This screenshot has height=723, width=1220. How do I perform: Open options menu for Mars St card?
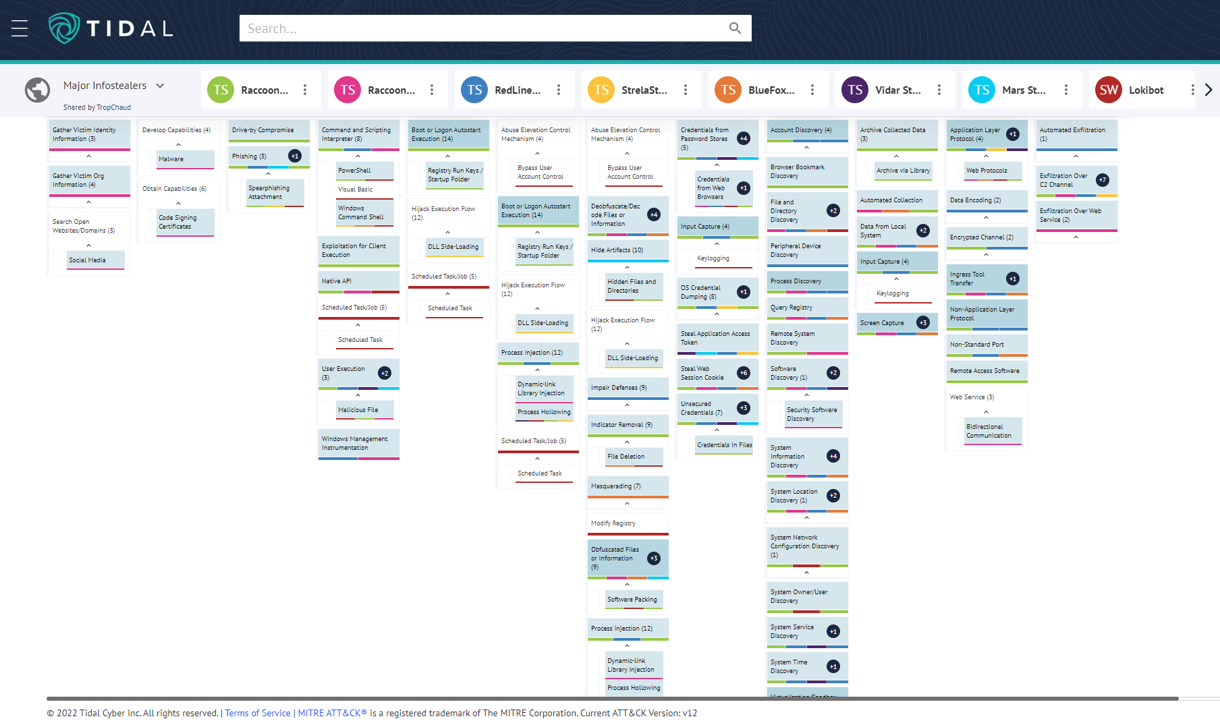(1066, 90)
